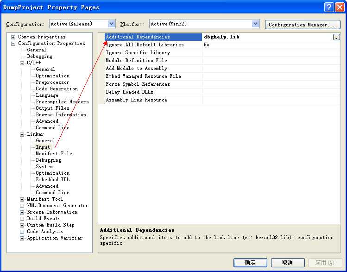
Task: Select Force Symbol References property
Action: (x=153, y=84)
